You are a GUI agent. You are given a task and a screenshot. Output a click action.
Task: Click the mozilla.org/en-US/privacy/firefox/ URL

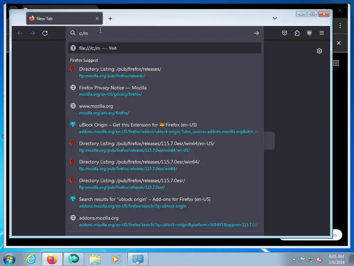(x=110, y=94)
